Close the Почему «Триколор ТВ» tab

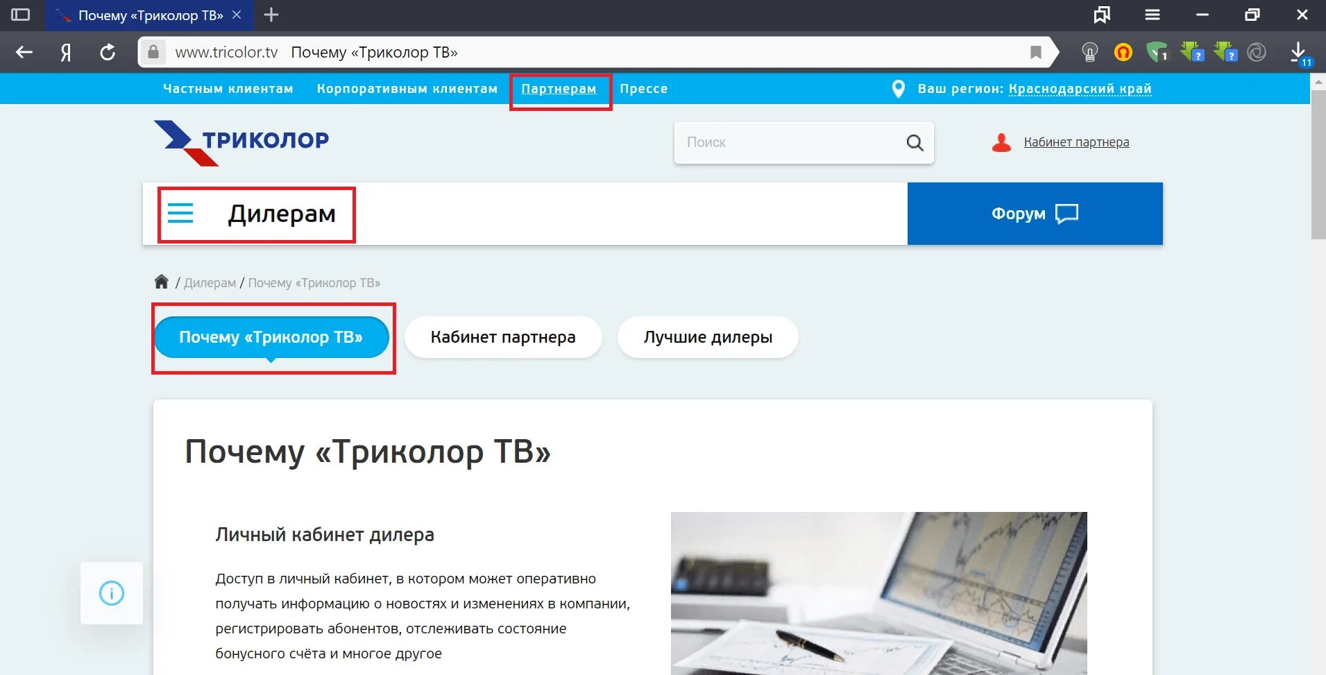click(237, 15)
